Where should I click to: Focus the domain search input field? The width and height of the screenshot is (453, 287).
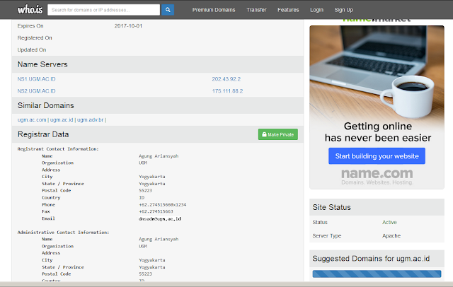[104, 10]
